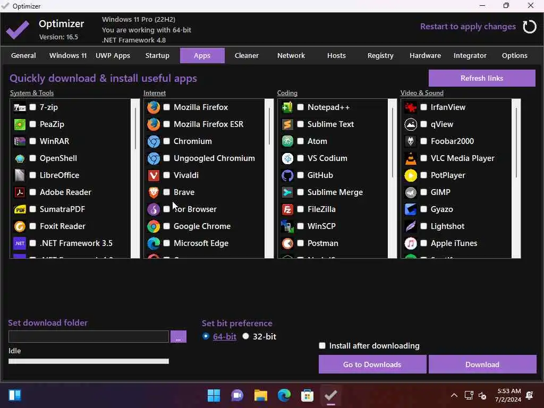Check the VS Codium checkbox
This screenshot has height=408, width=544.
coord(301,158)
